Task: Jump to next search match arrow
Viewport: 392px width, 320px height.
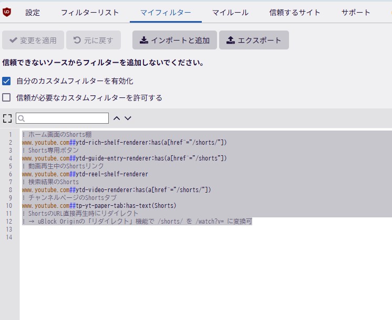Action: pyautogui.click(x=128, y=118)
